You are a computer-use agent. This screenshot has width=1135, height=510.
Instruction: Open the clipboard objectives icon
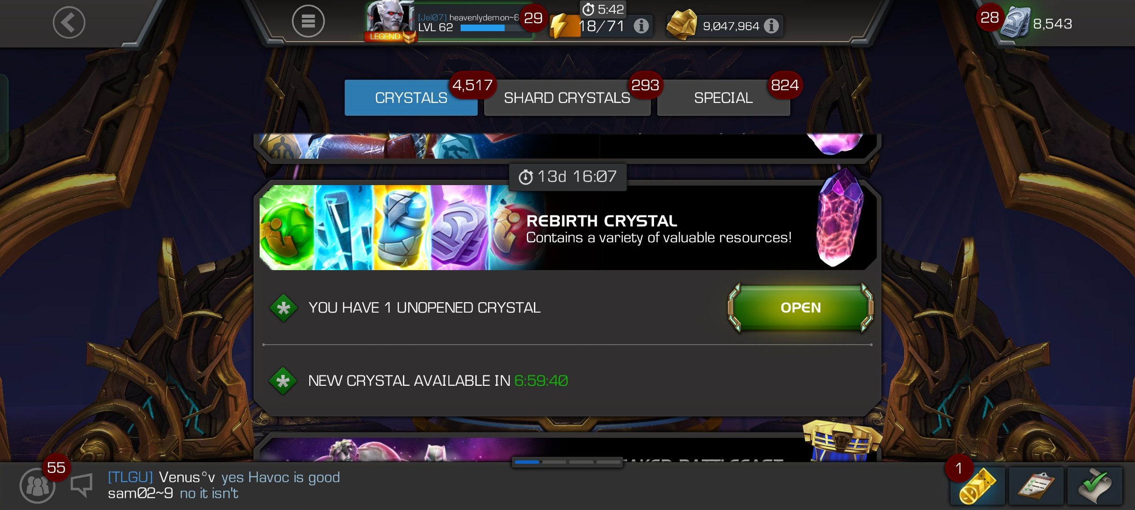point(1036,486)
